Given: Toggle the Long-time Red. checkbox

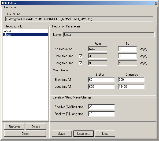Looking at the screenshot, I should (x=80, y=63).
